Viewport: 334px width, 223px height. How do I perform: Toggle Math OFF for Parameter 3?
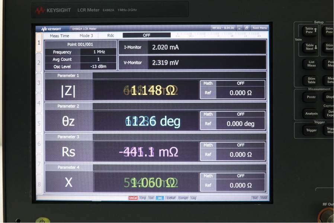coord(240,145)
